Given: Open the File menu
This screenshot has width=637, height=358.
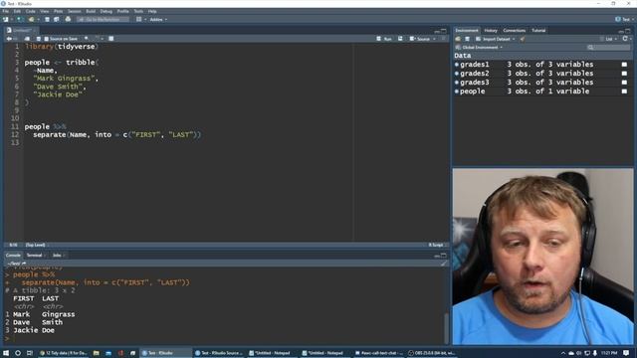Looking at the screenshot, I should pyautogui.click(x=5, y=11).
